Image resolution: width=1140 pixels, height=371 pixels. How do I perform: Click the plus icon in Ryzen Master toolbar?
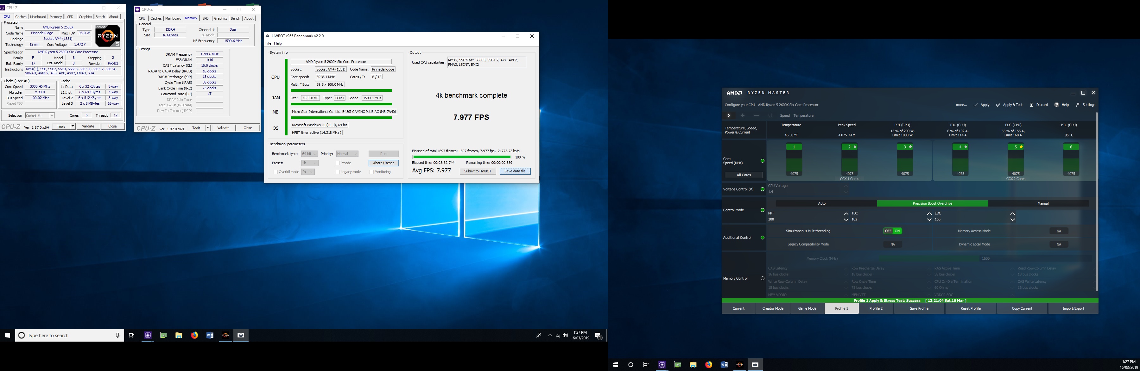click(x=743, y=115)
